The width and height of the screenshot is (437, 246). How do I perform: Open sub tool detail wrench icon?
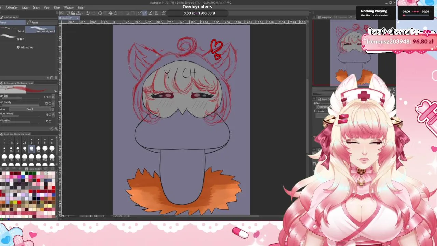56,129
